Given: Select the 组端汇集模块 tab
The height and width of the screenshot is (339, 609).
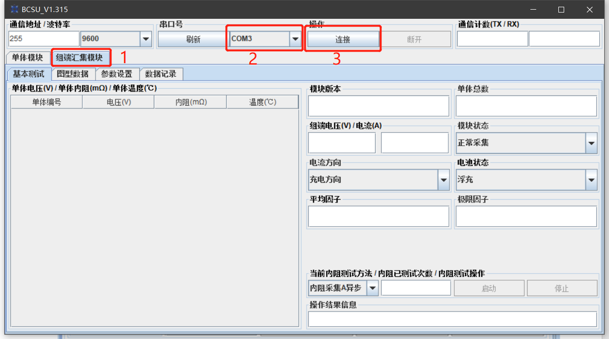Looking at the screenshot, I should tap(80, 58).
